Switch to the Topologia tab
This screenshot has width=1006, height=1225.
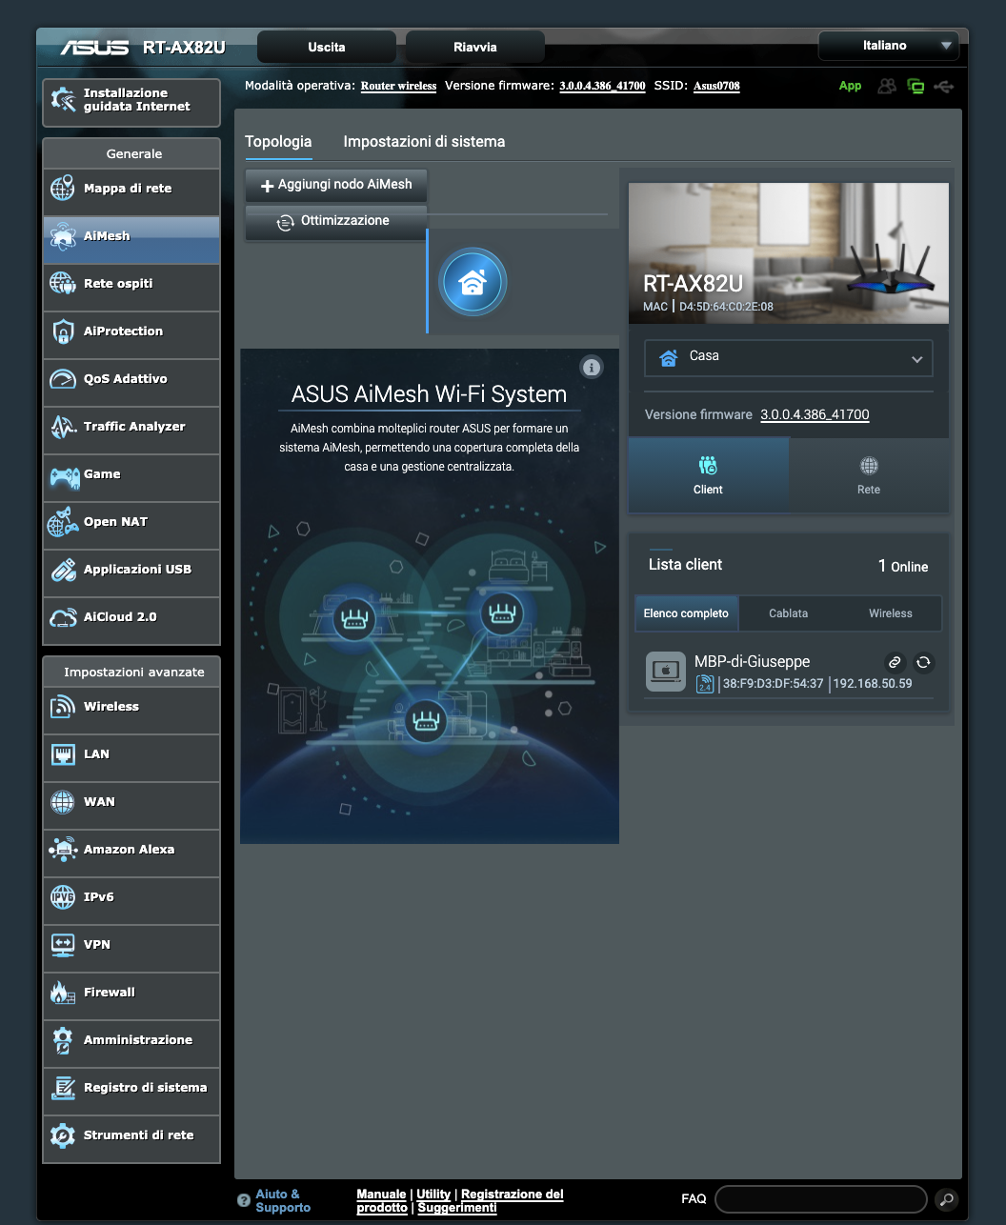pos(278,141)
